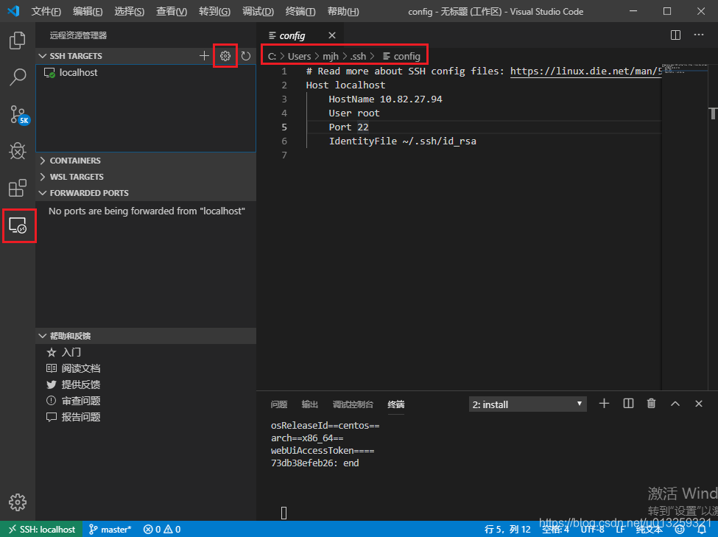Open the Explorer view in activity bar
The height and width of the screenshot is (537, 718).
tap(18, 41)
